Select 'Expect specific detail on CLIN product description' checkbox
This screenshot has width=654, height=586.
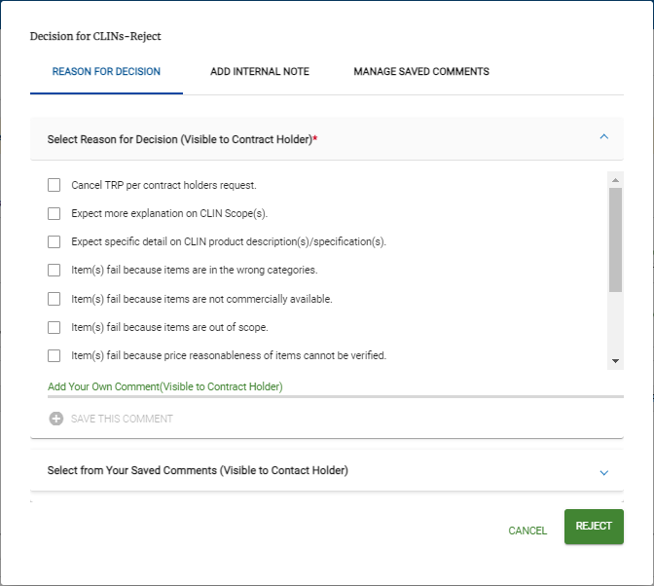54,241
